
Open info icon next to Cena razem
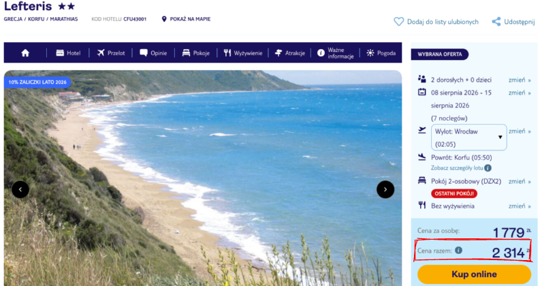point(458,251)
